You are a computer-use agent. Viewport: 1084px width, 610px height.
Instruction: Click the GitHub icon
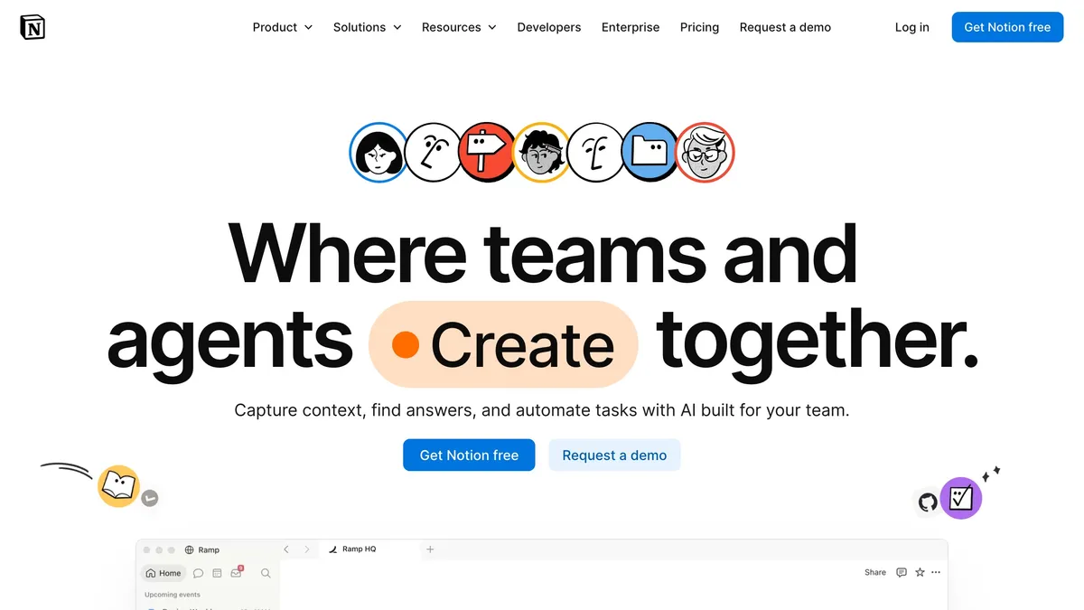point(928,502)
